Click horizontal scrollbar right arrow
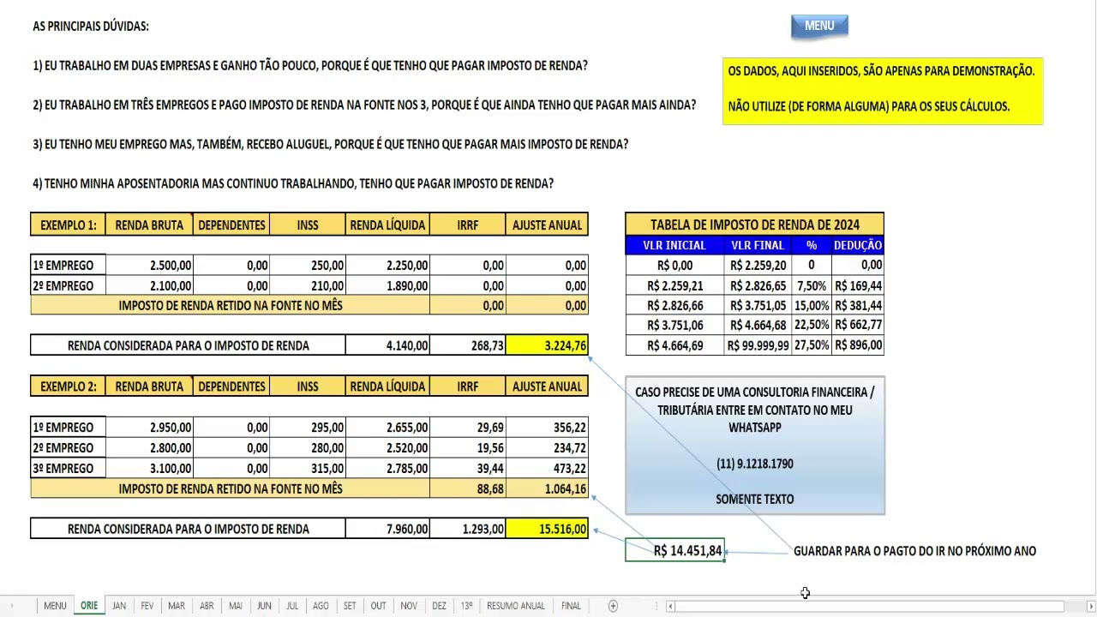This screenshot has width=1097, height=617. click(1090, 606)
